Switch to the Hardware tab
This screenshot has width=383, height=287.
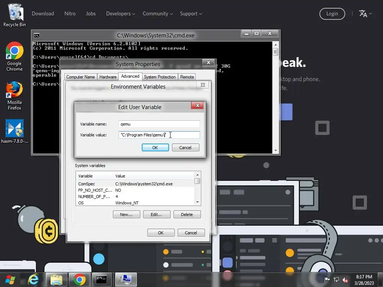pyautogui.click(x=108, y=77)
